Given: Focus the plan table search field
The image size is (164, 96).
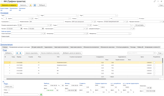Looking at the screenshot, I should pos(140,53).
